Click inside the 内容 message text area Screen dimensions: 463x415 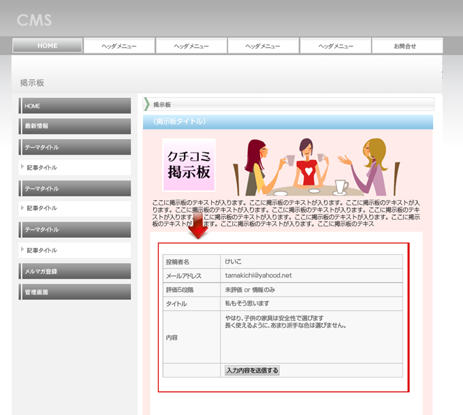[313, 337]
